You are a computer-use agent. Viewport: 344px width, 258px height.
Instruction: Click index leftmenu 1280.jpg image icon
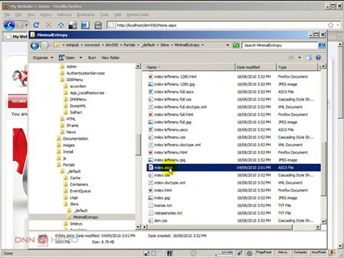(150, 84)
